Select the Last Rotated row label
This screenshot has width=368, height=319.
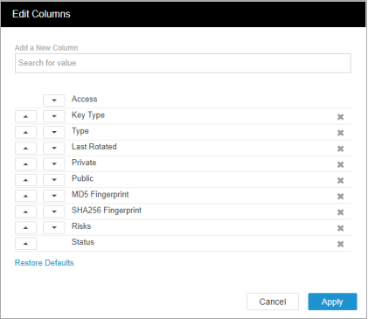[x=94, y=147]
